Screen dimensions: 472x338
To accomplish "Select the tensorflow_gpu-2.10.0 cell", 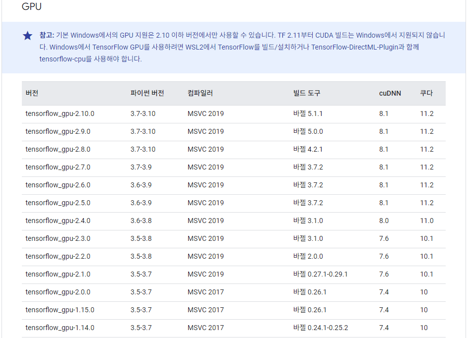I will pos(60,113).
